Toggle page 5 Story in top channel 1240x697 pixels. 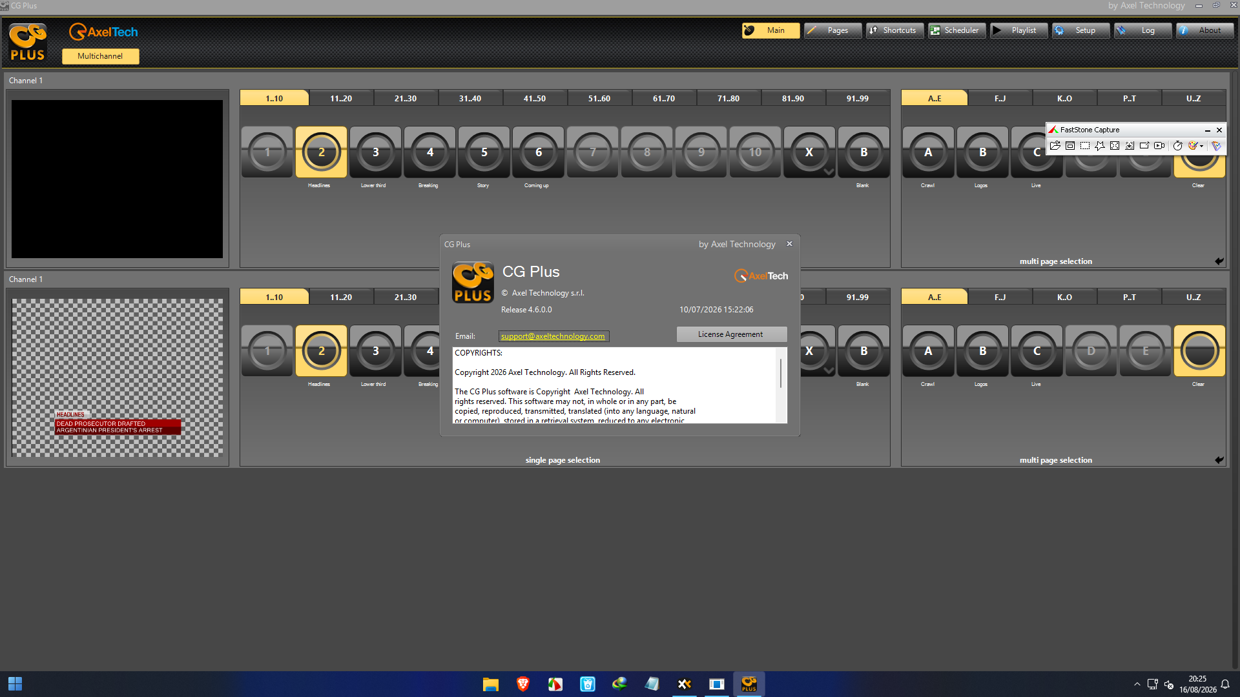tap(484, 152)
